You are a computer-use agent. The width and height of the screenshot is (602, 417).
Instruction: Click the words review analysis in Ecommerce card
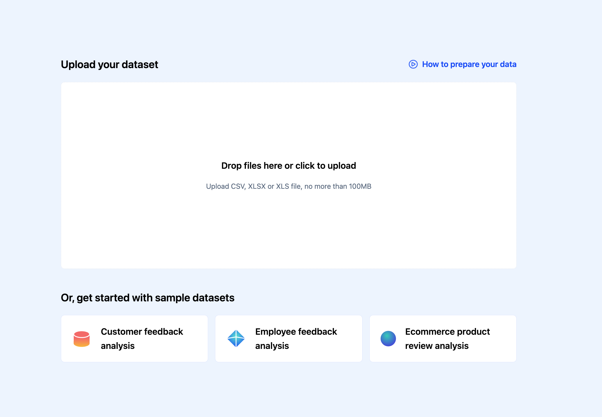click(x=437, y=346)
